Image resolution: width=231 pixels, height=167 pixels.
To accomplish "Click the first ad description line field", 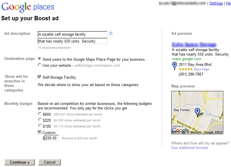I will point(73,34).
